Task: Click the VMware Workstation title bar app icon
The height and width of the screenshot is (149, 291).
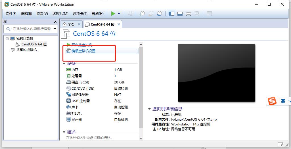Action: pos(7,4)
